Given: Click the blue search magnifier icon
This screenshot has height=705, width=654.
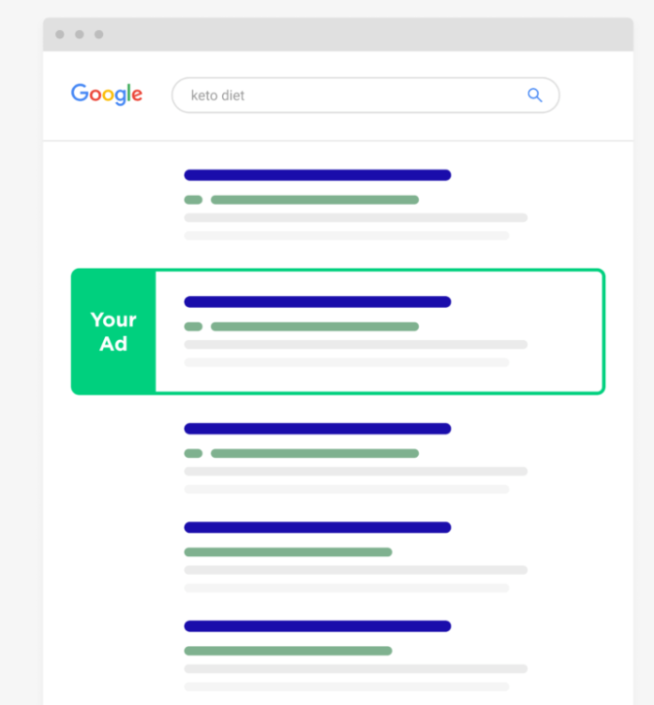Looking at the screenshot, I should (x=535, y=95).
